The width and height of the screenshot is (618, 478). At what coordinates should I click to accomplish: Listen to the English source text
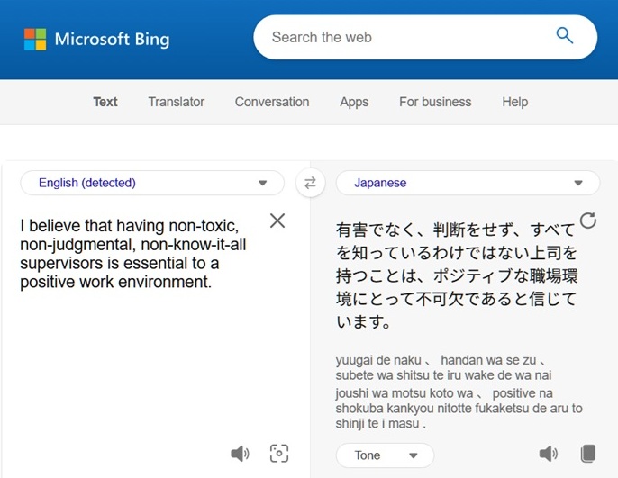(240, 454)
